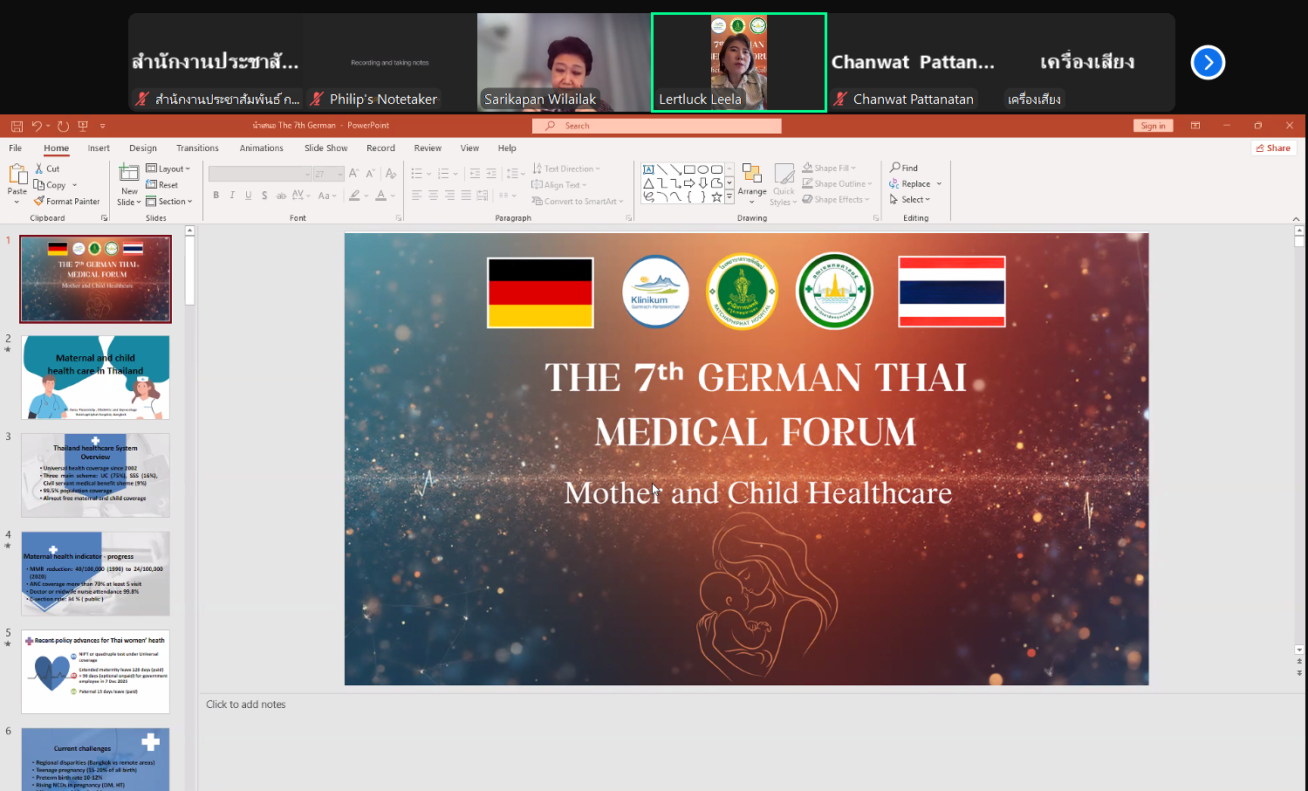Start slideshow from beginning via quick access icon
The width and height of the screenshot is (1308, 791).
(83, 126)
